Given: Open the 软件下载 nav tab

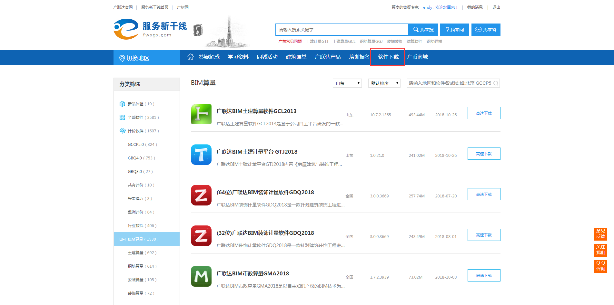Looking at the screenshot, I should [388, 57].
